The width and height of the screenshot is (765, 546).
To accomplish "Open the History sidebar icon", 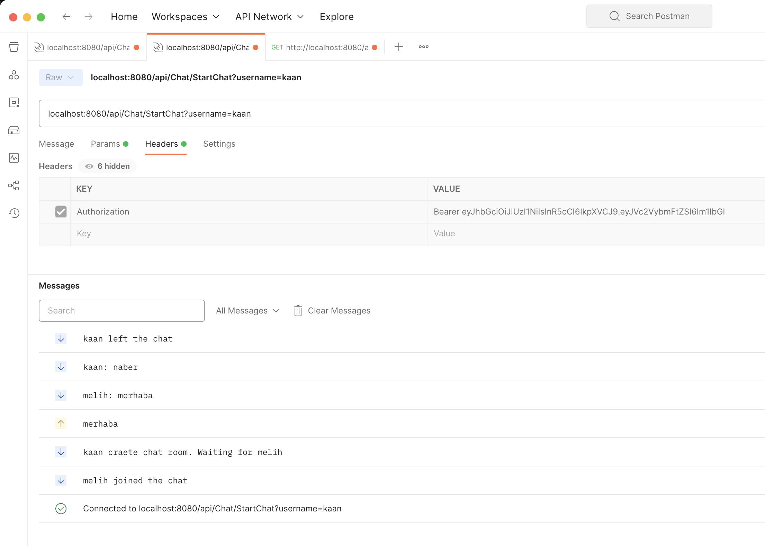I will tap(14, 213).
